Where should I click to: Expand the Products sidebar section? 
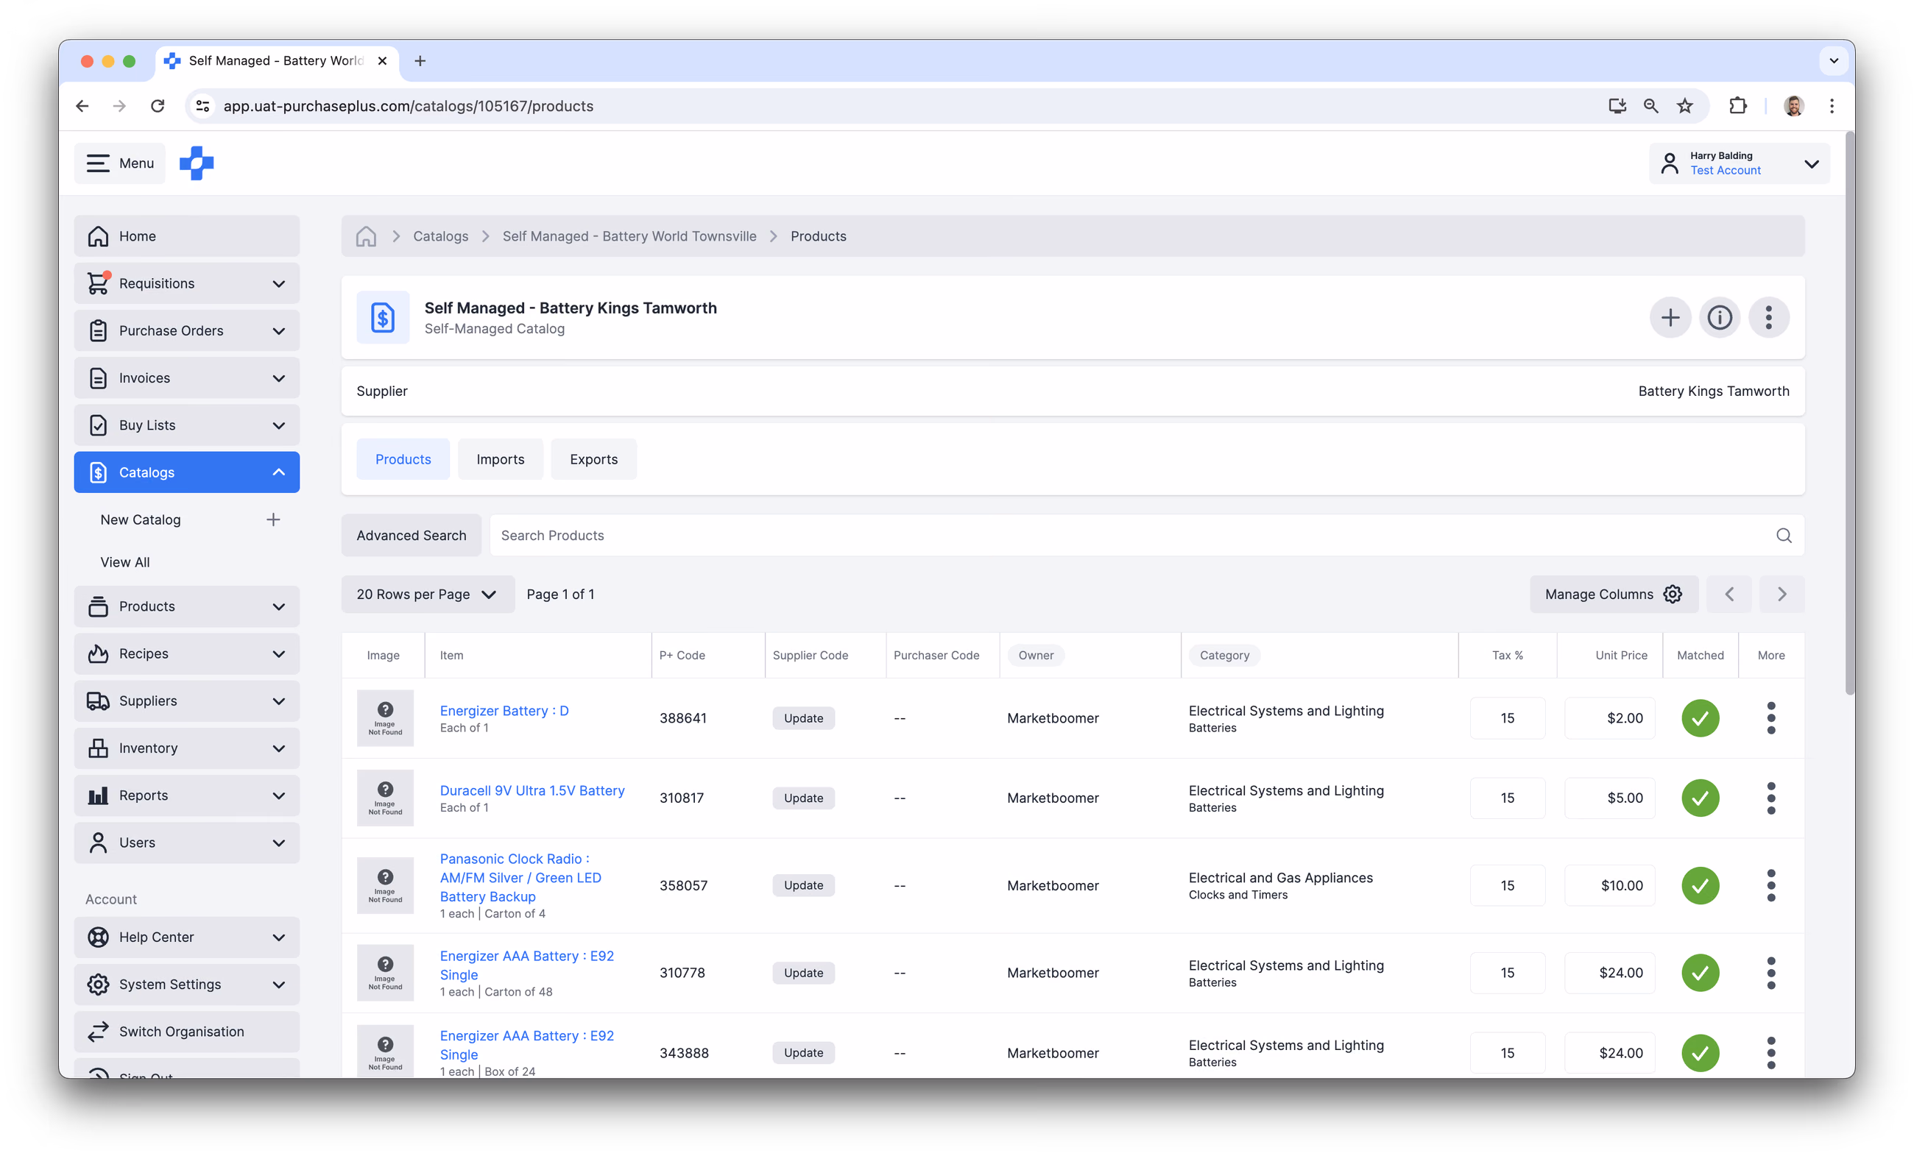click(186, 606)
